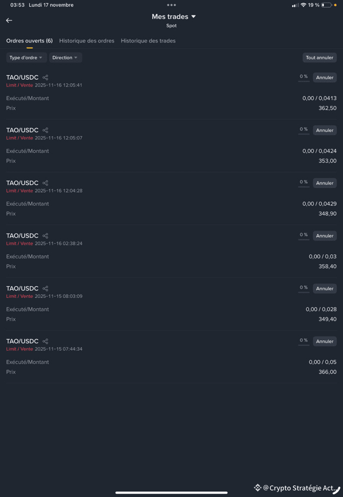This screenshot has height=497, width=343.
Task: Open the Type d'ordre filter
Action: click(x=26, y=58)
